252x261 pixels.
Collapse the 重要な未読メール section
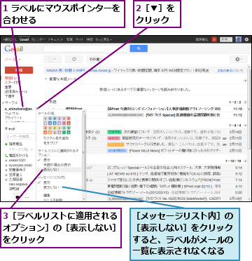pyautogui.click(x=45, y=79)
